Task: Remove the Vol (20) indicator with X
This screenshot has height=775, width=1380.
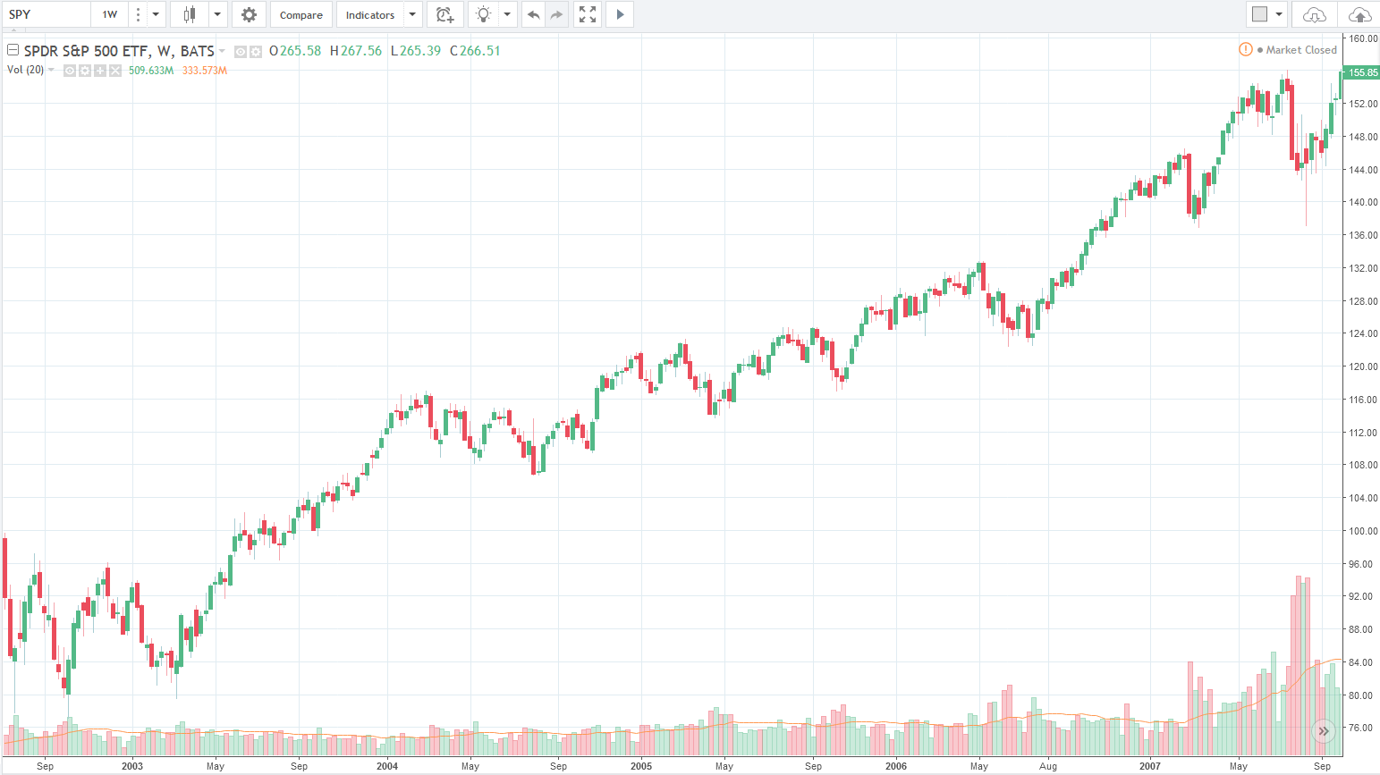Action: pos(115,71)
